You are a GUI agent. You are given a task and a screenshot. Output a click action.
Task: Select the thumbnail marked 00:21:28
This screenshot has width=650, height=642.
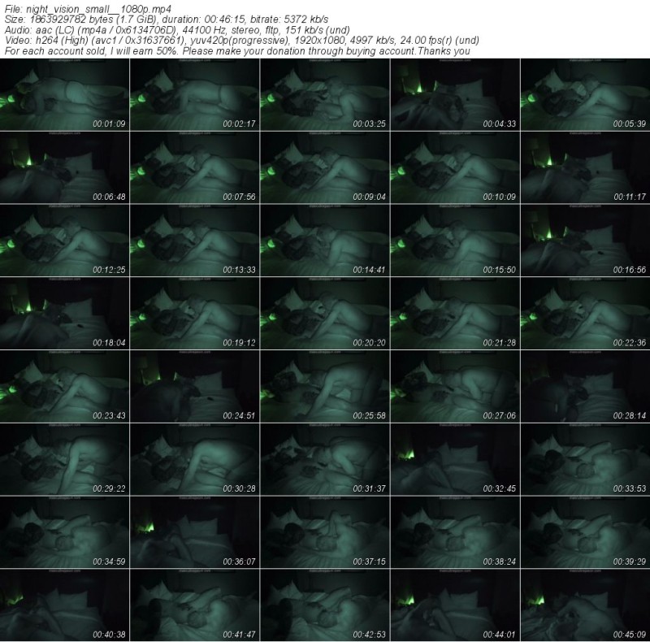pos(455,314)
